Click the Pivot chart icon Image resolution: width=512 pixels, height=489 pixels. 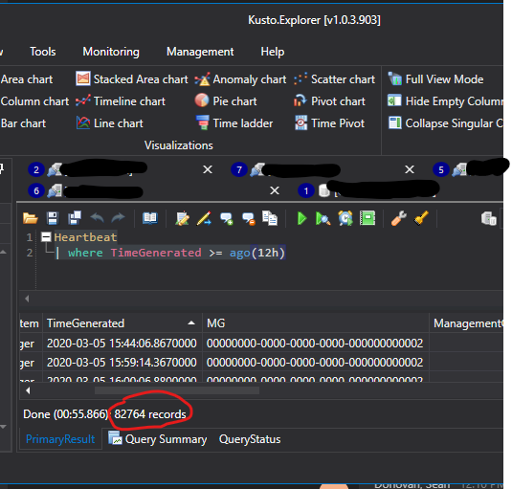(301, 100)
